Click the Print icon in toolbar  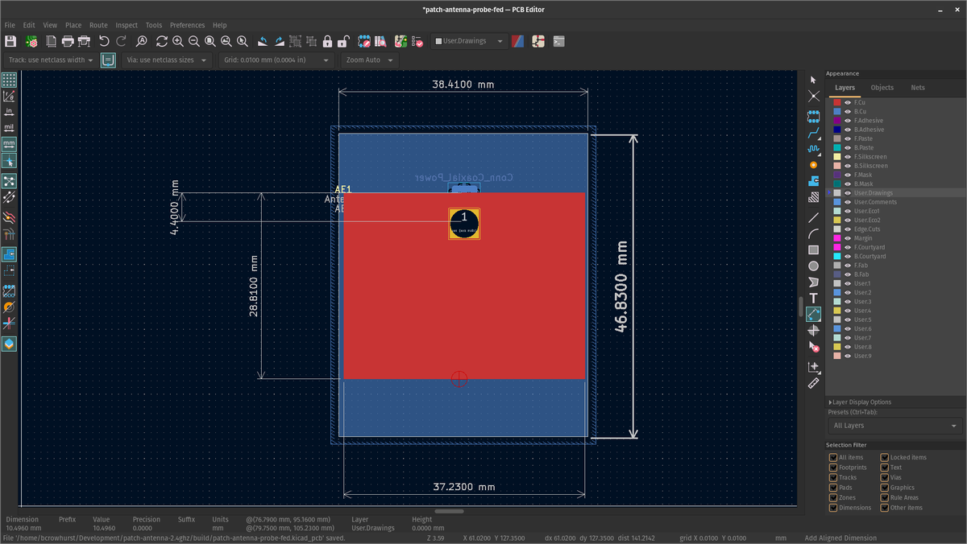[68, 41]
